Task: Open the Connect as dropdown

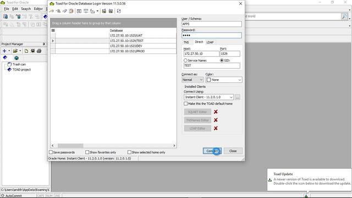Action: point(193,80)
